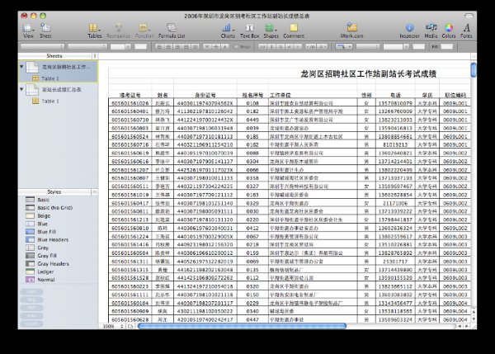Collapse the 龙岗区招聘社区工作 sheet triangle
The image size is (495, 354).
point(21,67)
